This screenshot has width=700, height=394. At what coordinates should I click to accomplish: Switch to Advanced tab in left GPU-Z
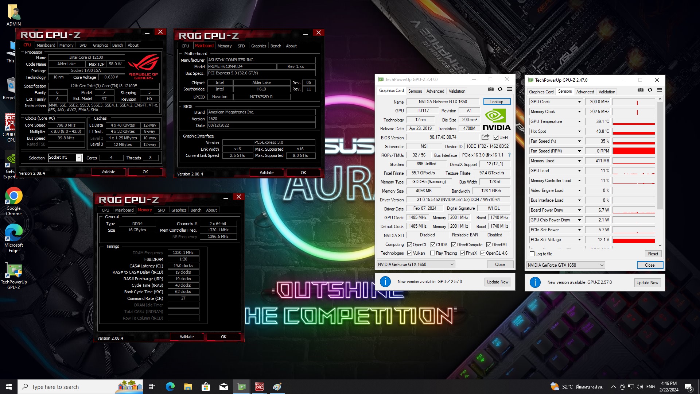435,91
